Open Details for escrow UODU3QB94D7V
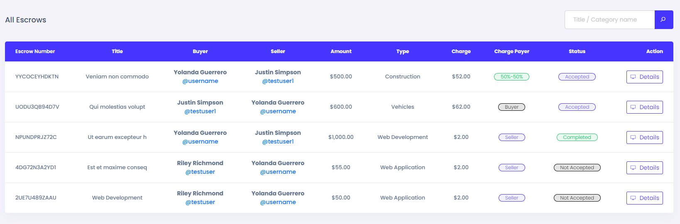The width and height of the screenshot is (680, 224). (644, 107)
